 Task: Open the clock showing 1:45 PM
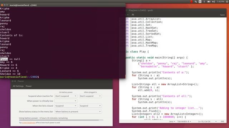click(x=220, y=1)
